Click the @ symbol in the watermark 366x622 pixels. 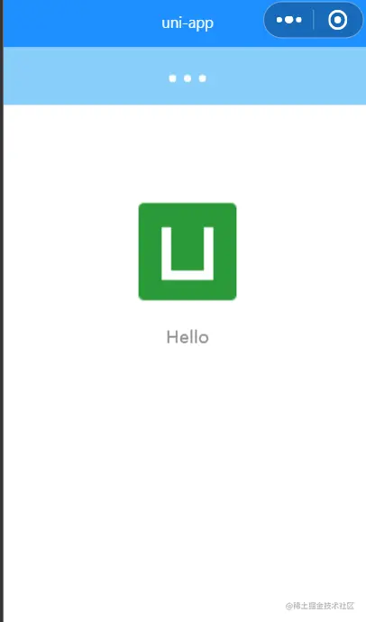[289, 606]
